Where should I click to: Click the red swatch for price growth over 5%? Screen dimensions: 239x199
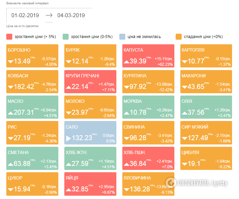pos(9,36)
